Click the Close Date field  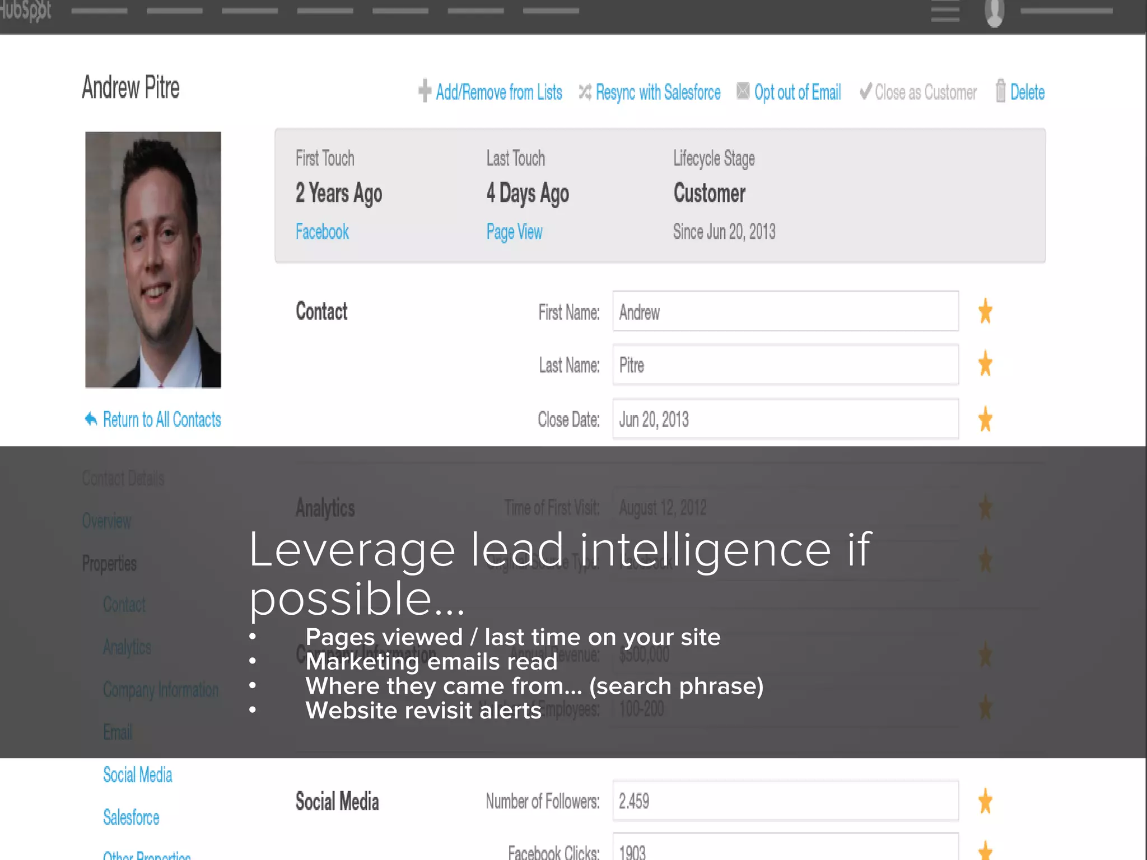click(786, 419)
